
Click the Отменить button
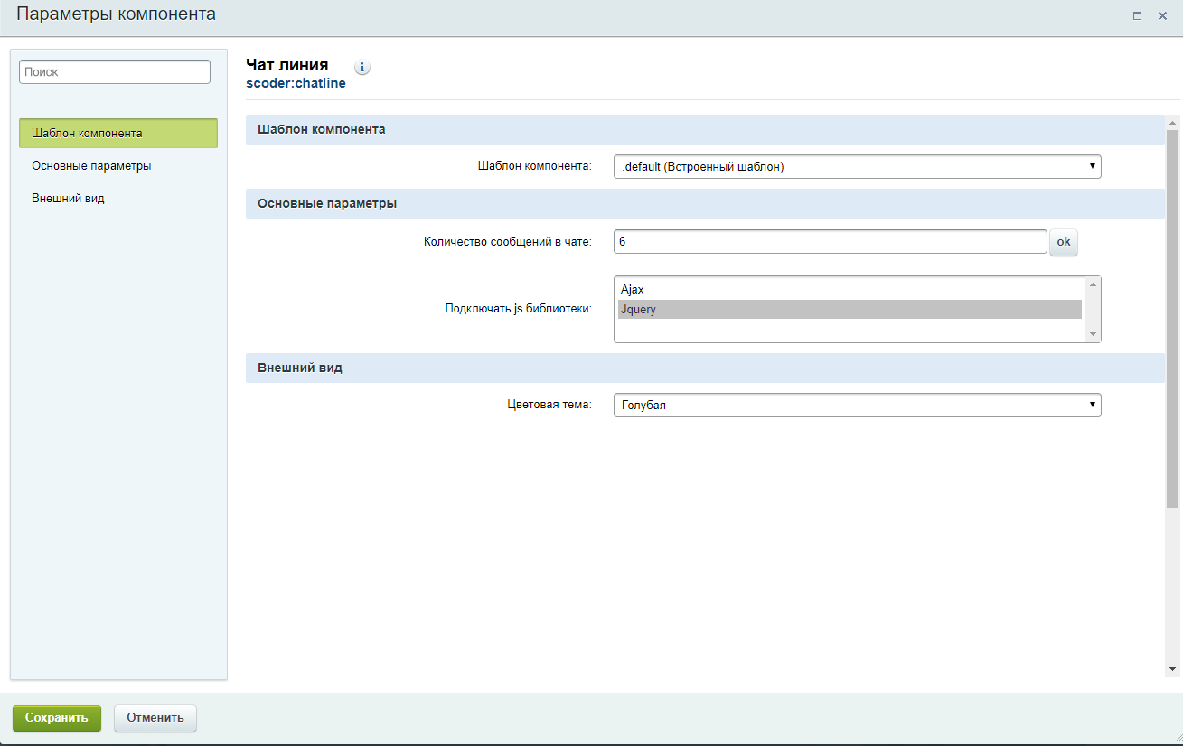click(155, 718)
